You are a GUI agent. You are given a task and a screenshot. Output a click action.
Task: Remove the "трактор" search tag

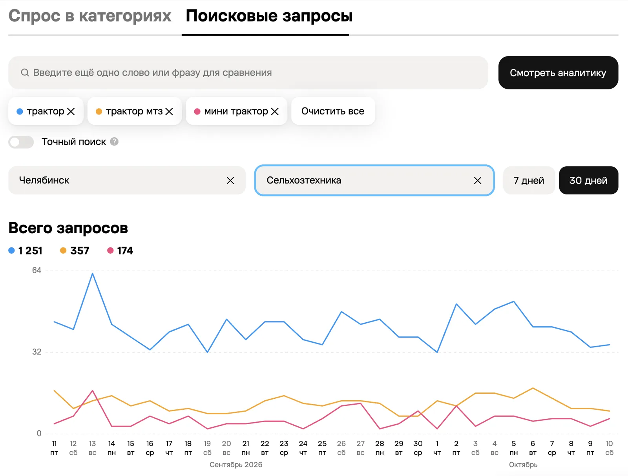click(71, 111)
